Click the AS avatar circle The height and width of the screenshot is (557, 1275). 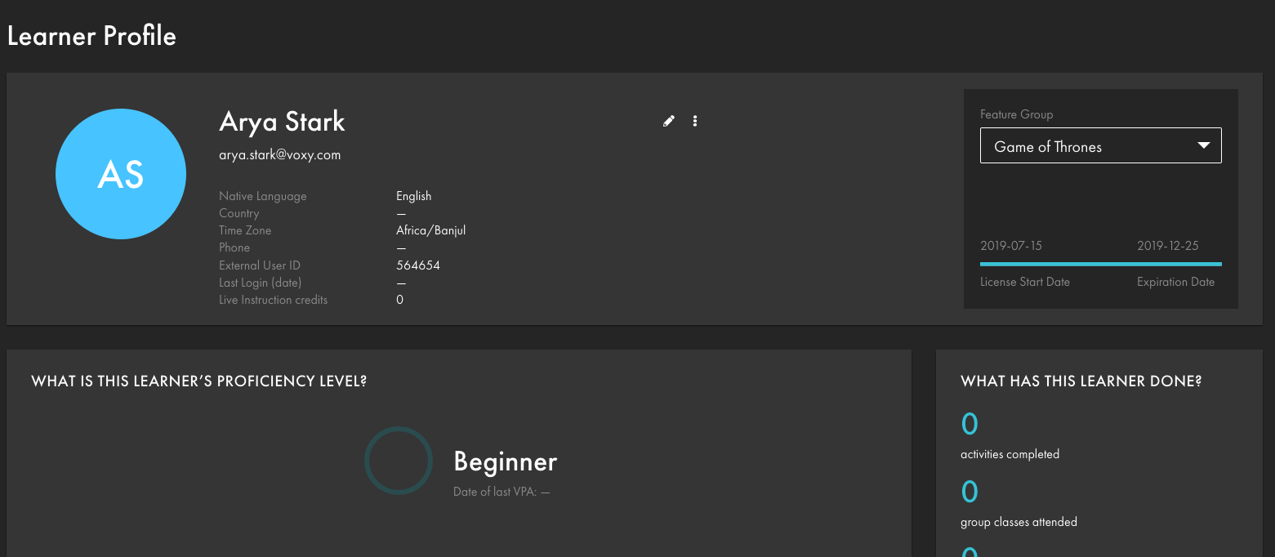pyautogui.click(x=120, y=173)
